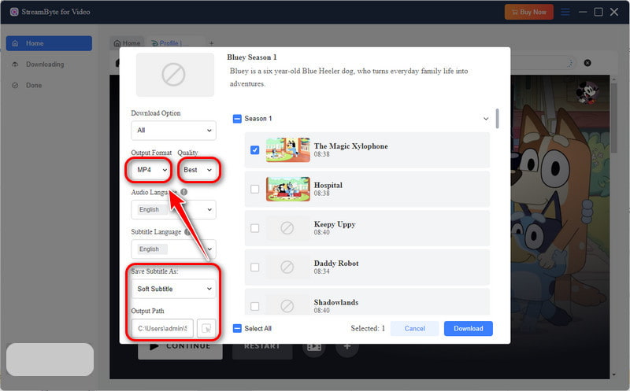
Task: Open the Best quality dropdown
Action: pyautogui.click(x=198, y=170)
